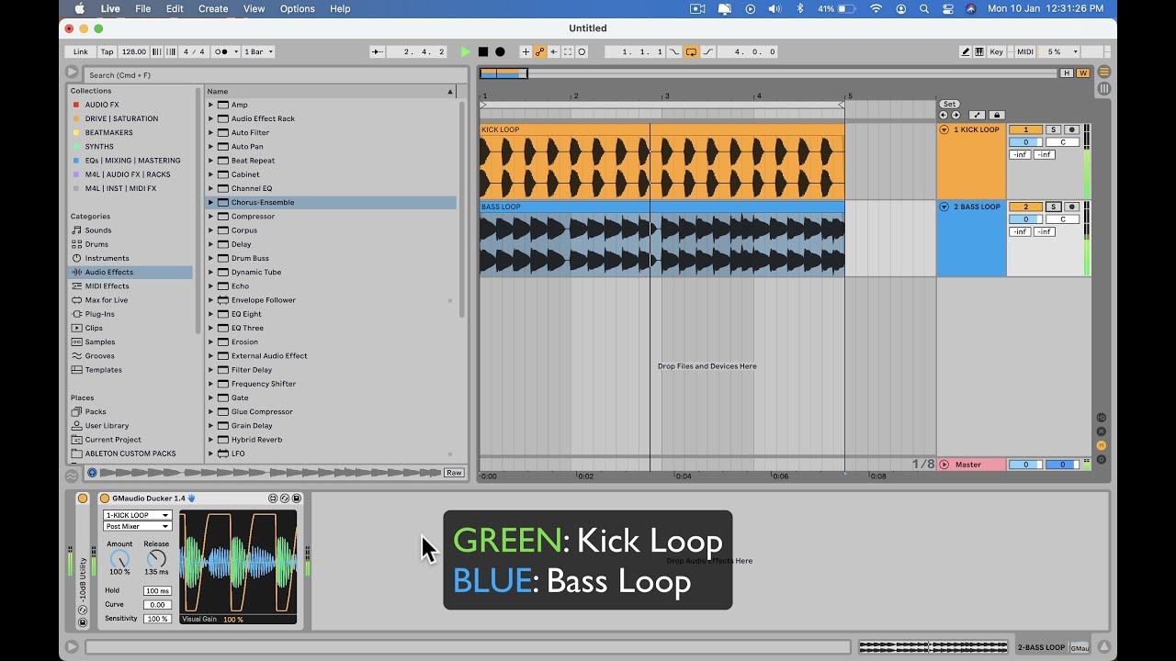Open the Options menu
Viewport: 1176px width, 661px height.
click(x=298, y=8)
